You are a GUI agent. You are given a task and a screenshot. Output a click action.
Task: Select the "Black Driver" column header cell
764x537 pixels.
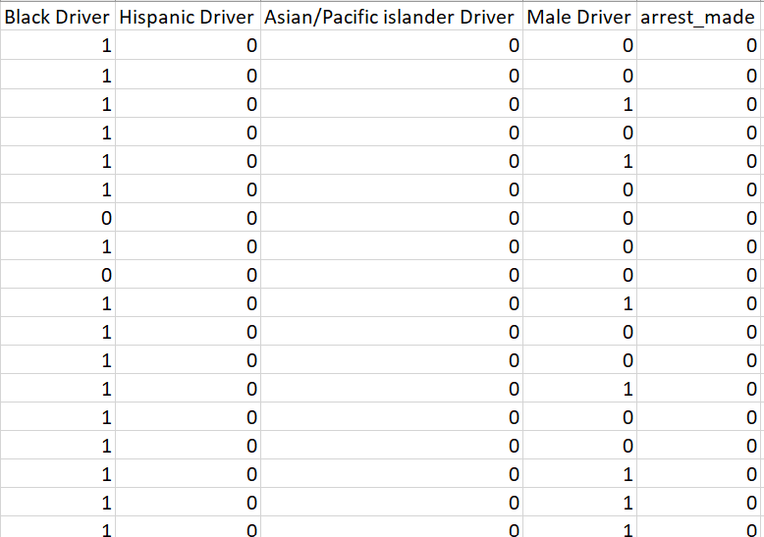(58, 17)
